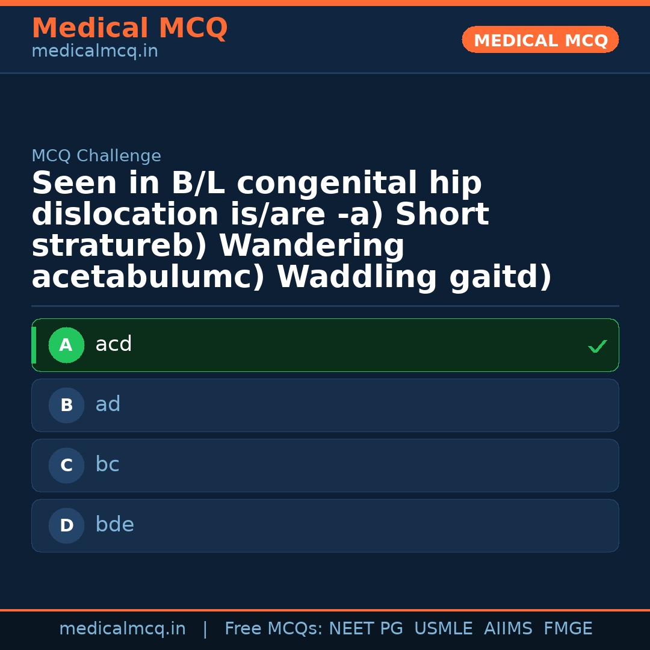Open the medicalmcq.in header link
650x650 pixels.
[94, 51]
